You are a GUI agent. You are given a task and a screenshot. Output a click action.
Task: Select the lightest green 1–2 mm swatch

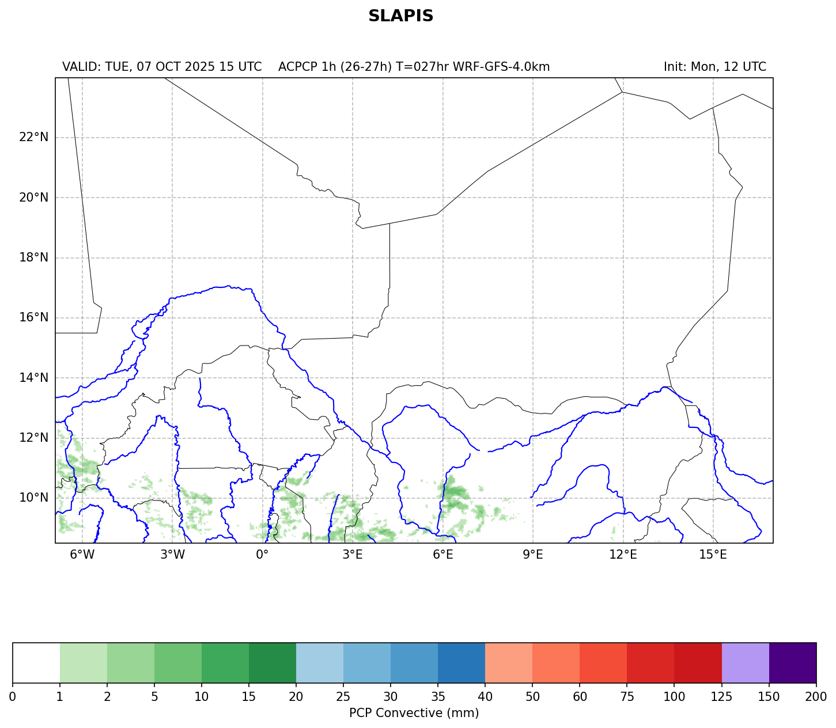point(84,663)
